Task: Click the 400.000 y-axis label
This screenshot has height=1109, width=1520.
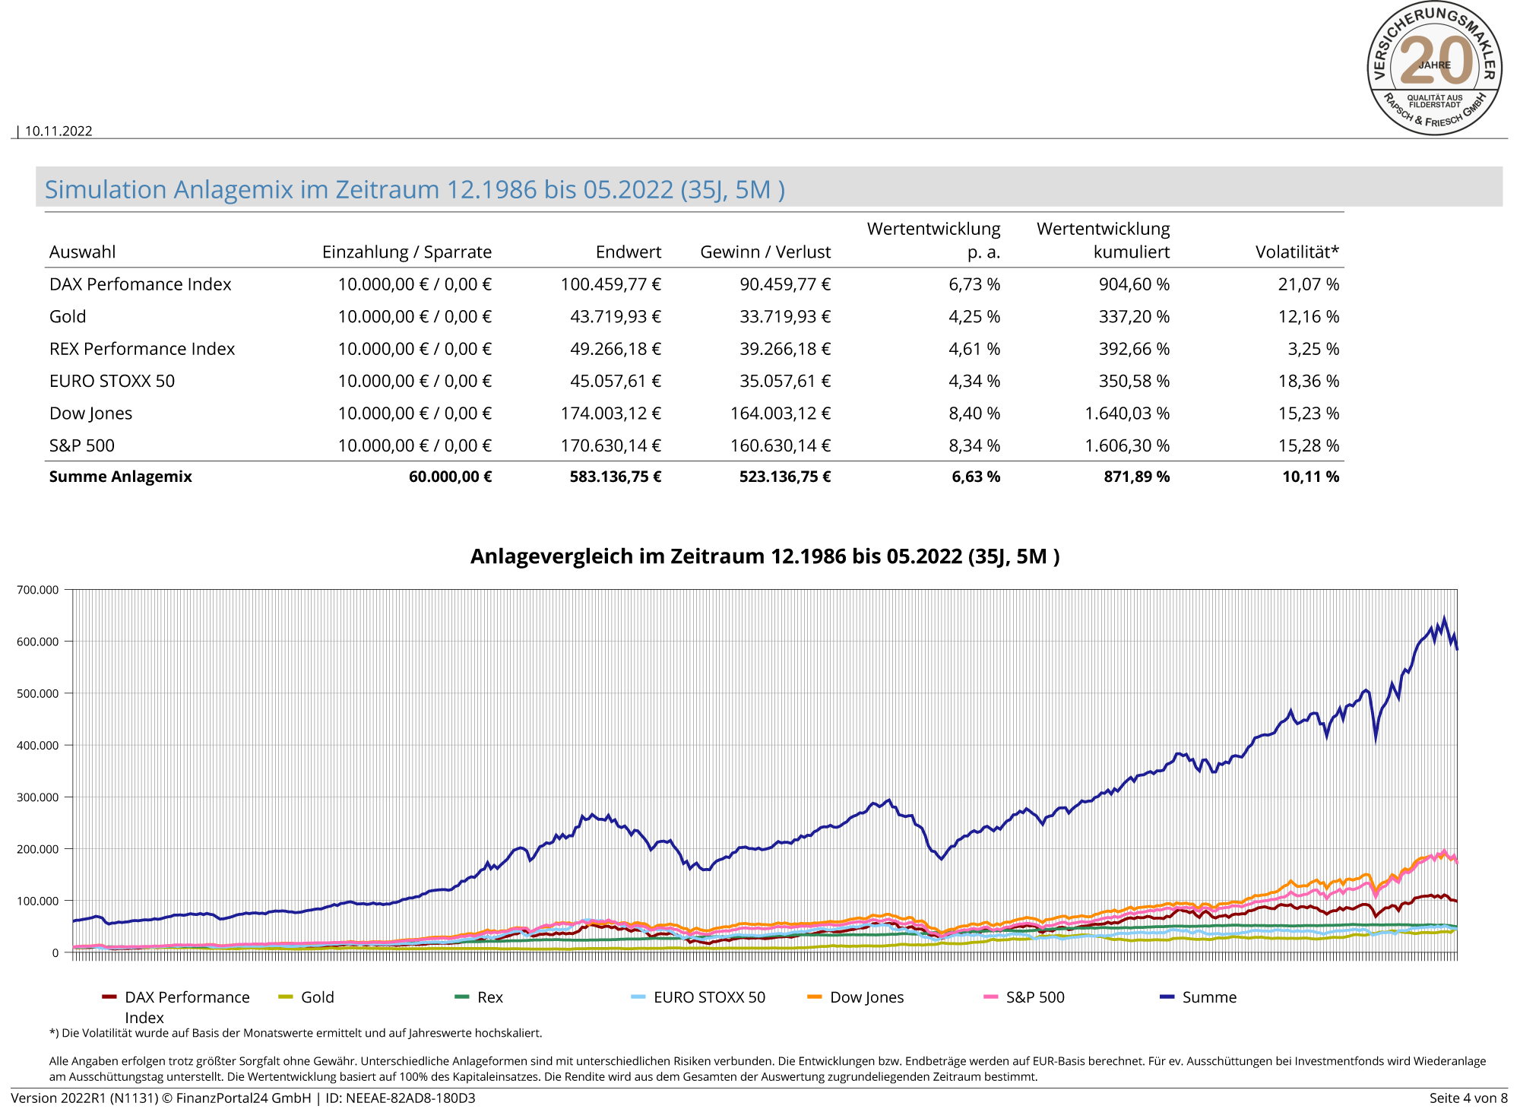Action: pyautogui.click(x=37, y=746)
